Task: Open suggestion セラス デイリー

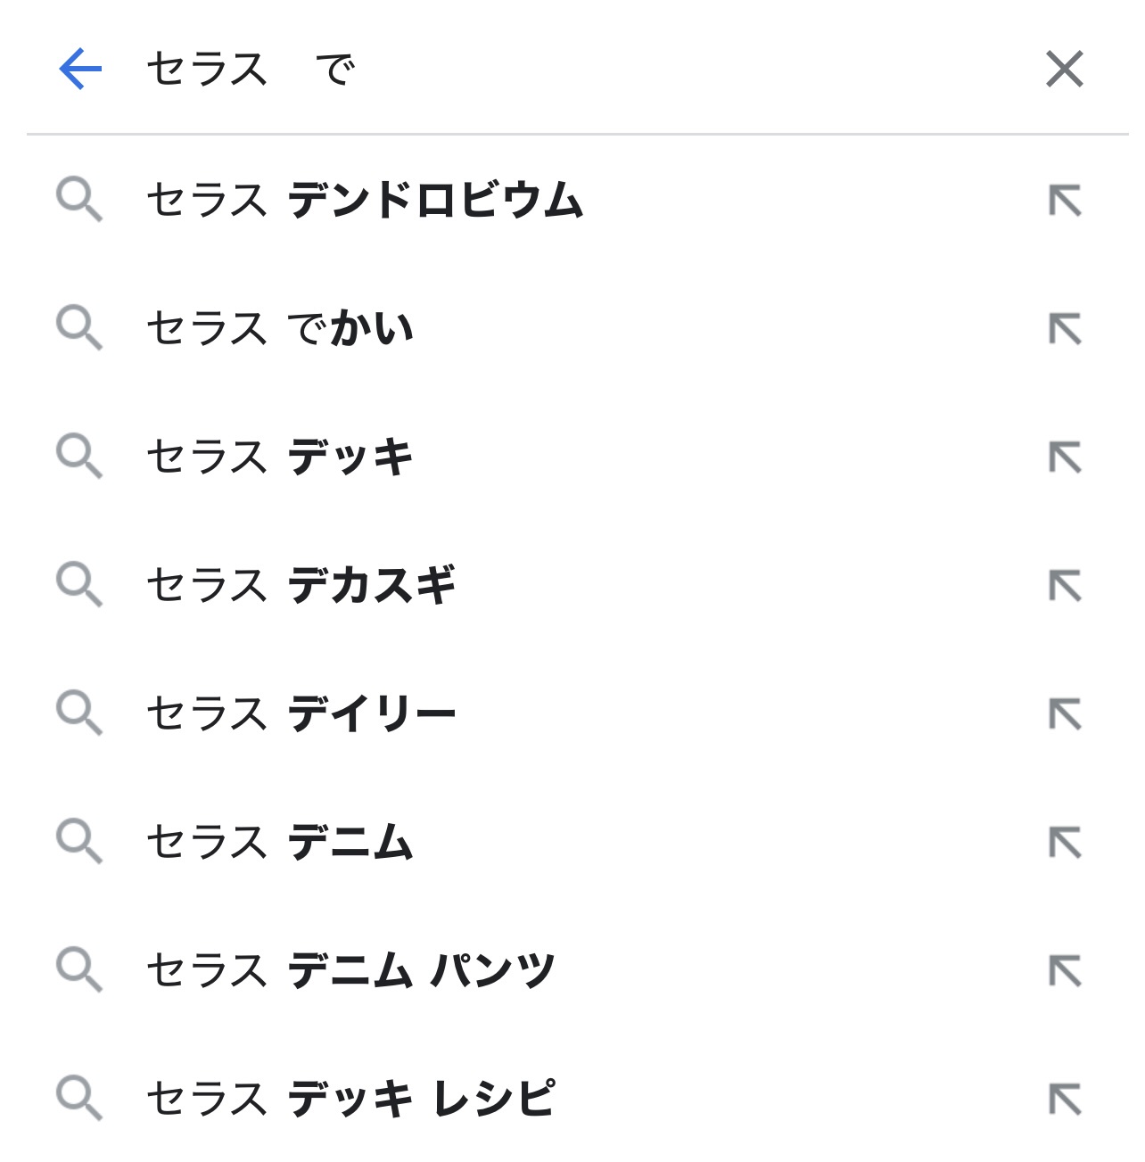Action: tap(571, 713)
